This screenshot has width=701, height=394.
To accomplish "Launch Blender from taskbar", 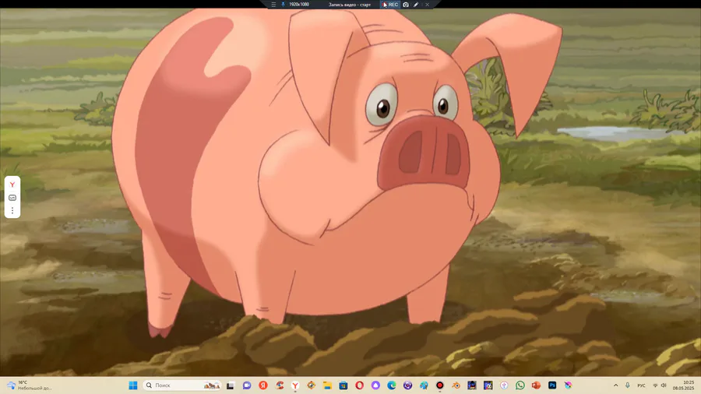I will pyautogui.click(x=456, y=385).
